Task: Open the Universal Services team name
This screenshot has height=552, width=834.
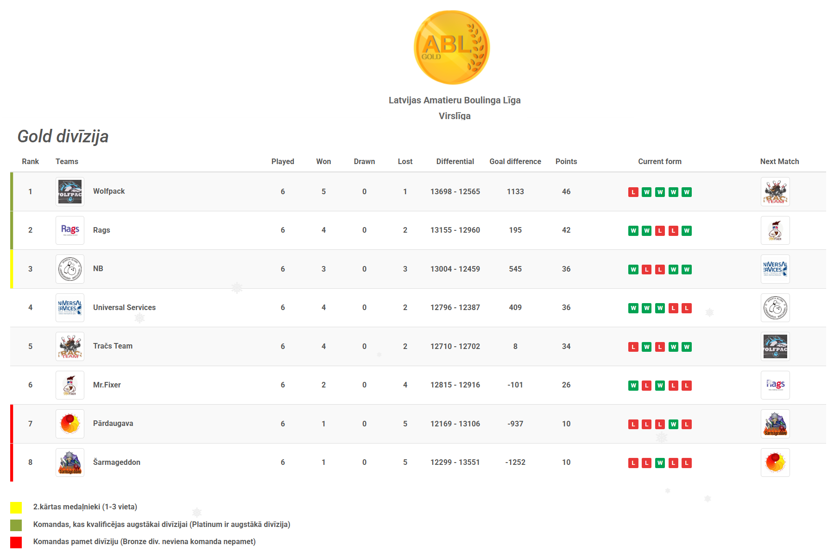Action: pos(124,307)
